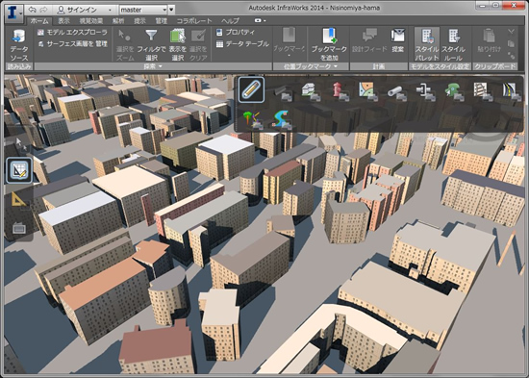Click ブックマークを追加 add bookmark
This screenshot has height=378, width=529.
pos(329,45)
